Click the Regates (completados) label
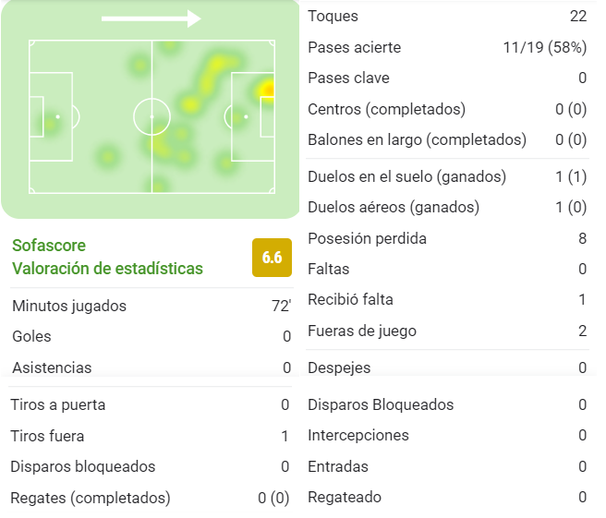The width and height of the screenshot is (606, 518). click(x=91, y=498)
